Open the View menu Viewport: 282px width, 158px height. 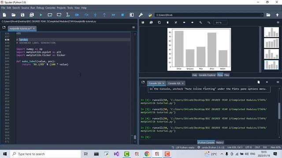[77, 8]
